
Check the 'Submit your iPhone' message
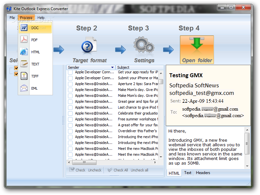70,78
